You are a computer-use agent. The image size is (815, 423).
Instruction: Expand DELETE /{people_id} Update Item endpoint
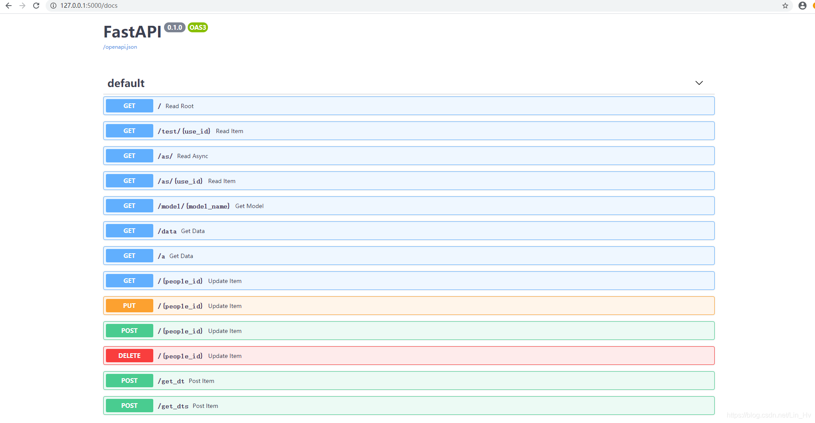click(409, 356)
